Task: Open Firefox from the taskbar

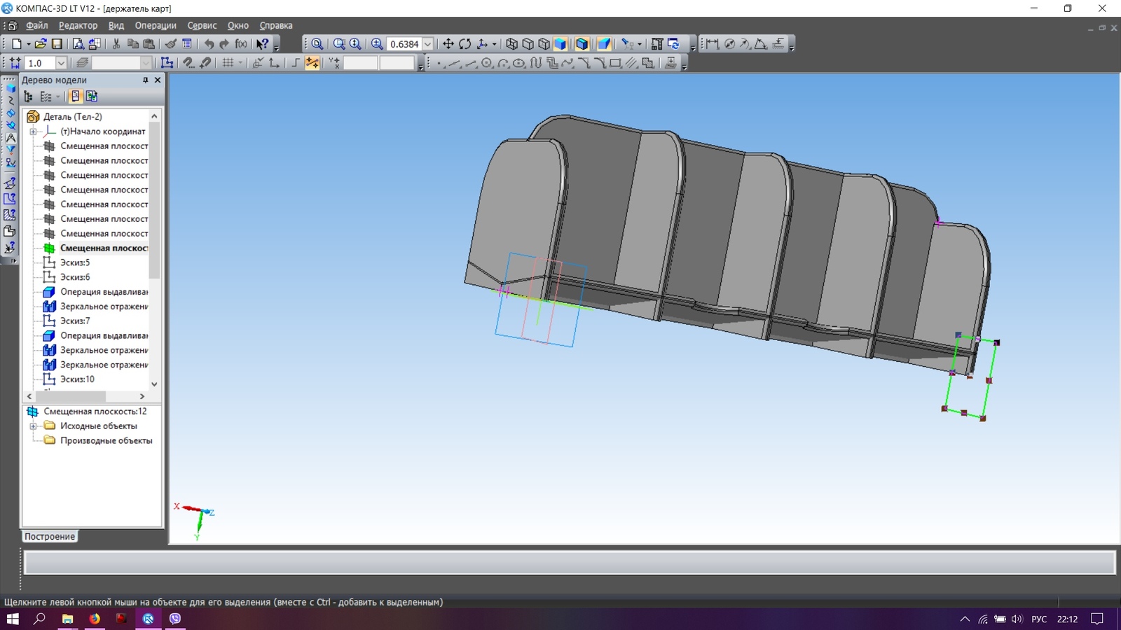Action: pos(94,619)
